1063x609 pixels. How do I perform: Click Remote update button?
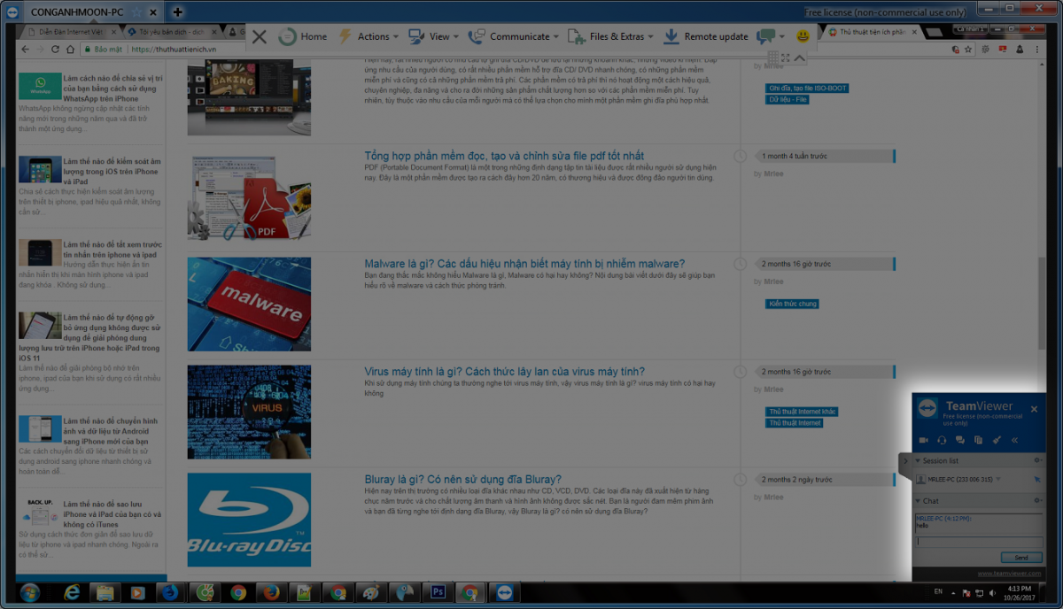click(x=705, y=36)
